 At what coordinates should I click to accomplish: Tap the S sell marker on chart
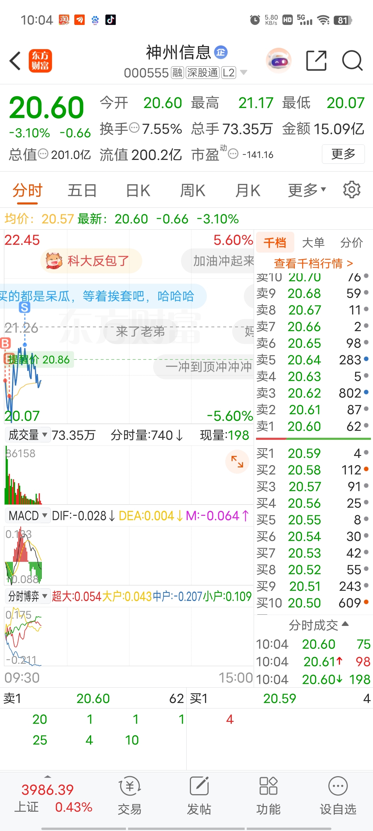click(x=25, y=307)
